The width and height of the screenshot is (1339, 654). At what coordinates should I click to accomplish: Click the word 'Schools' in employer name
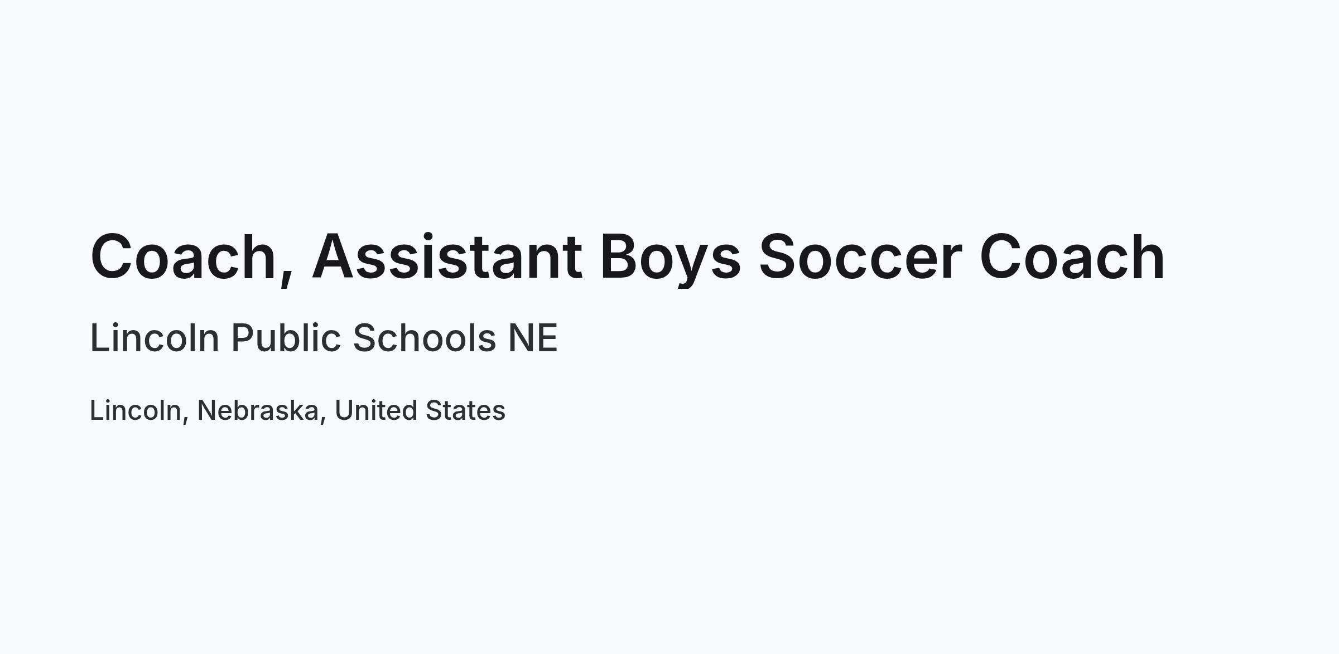425,338
